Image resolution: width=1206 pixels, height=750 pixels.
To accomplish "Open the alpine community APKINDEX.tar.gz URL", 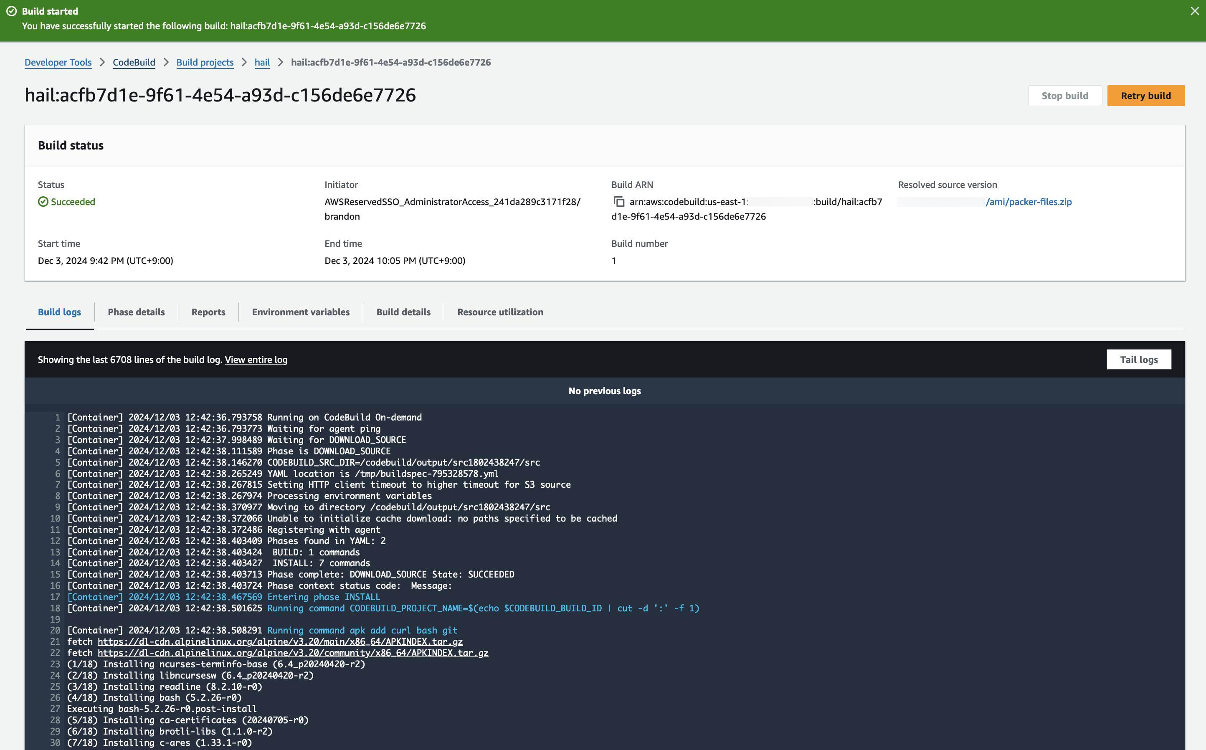I will [293, 653].
